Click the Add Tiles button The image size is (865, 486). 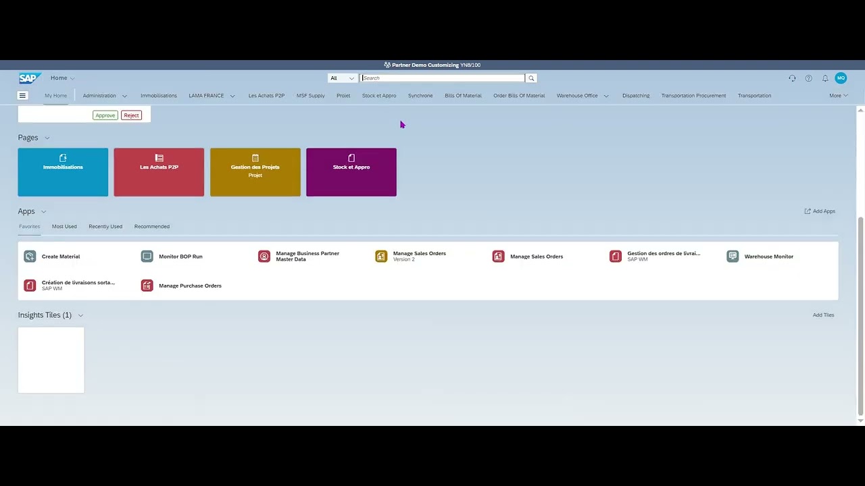(x=823, y=315)
